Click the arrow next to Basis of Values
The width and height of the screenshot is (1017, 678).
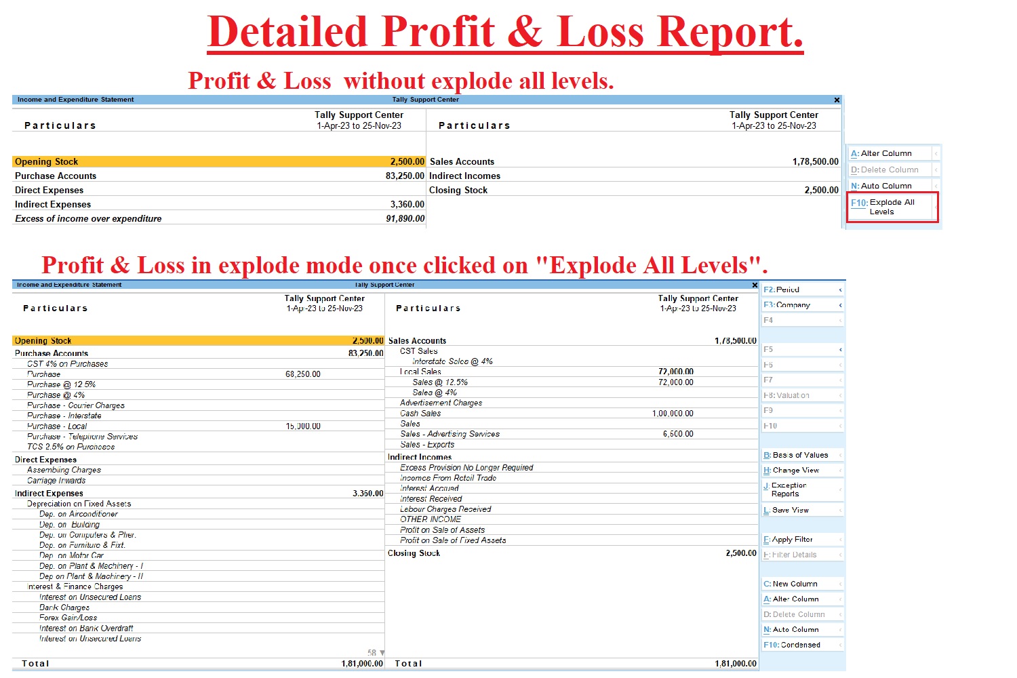[840, 456]
